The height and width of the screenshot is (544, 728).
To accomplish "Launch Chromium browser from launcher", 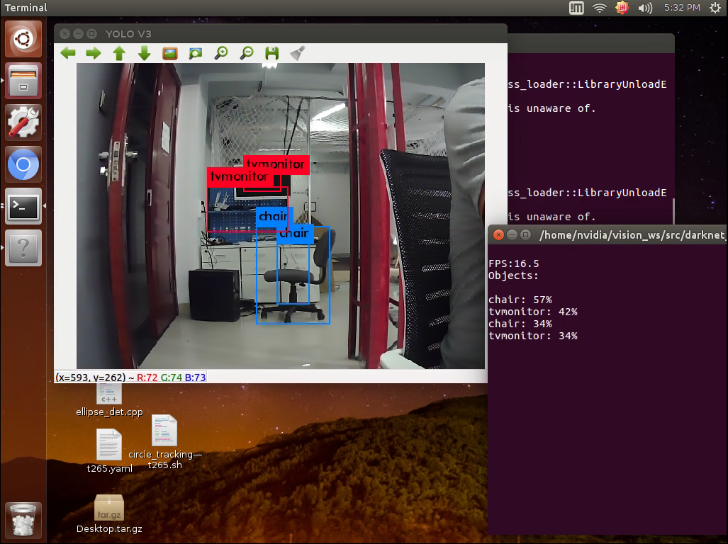I will tap(23, 164).
